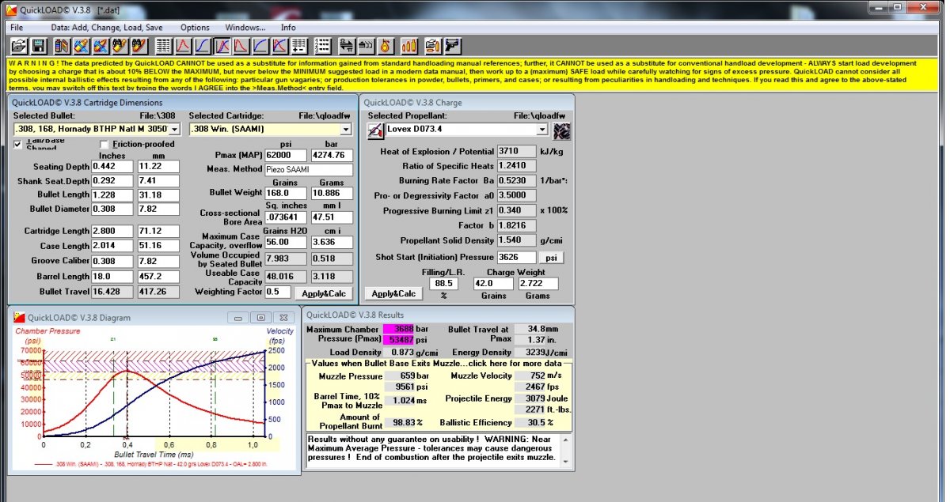Expand the Selected Propellant dropdown
The image size is (950, 502).
coord(541,129)
